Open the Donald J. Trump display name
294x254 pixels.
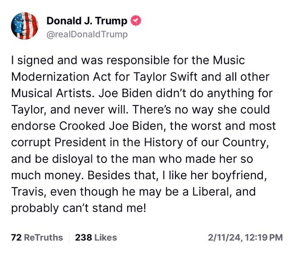coord(88,21)
